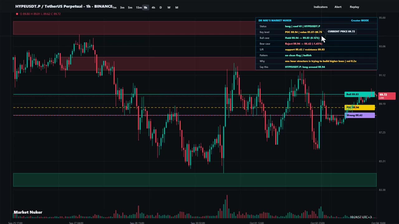Select the active 1h timeframe
This screenshot has width=399, height=224.
coord(145,7)
